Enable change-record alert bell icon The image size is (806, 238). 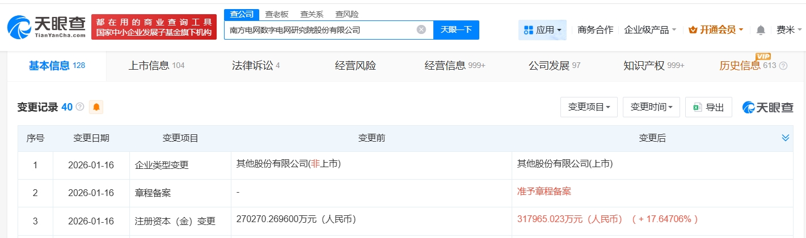[96, 107]
